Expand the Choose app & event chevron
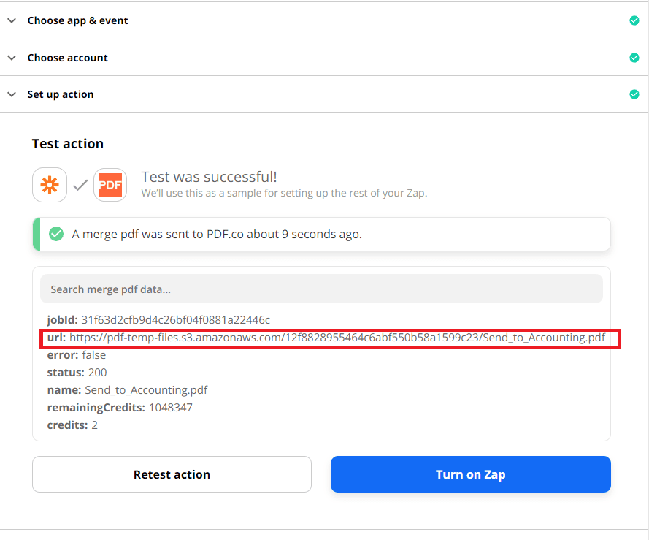 click(11, 20)
